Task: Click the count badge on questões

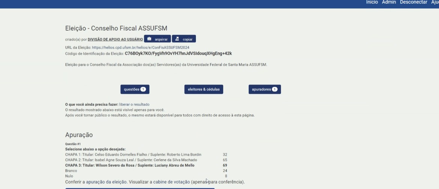Action: click(x=143, y=89)
